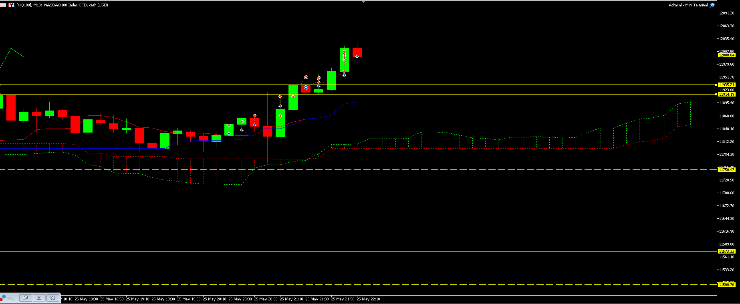Select the yellow 11914.19 price label

coord(726,95)
